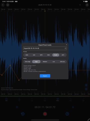Tap the Undo arrow

70,99
